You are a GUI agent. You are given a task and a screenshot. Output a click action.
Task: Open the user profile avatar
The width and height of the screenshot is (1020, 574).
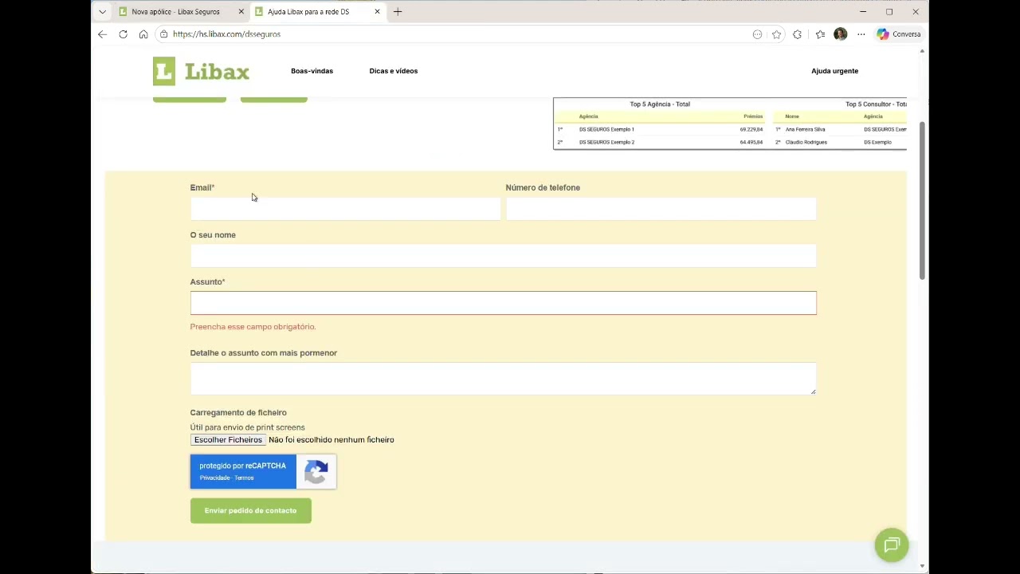[840, 34]
